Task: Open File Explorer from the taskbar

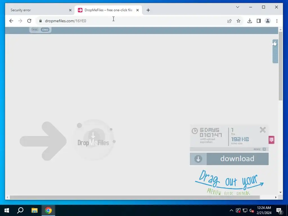Action: coord(34,210)
